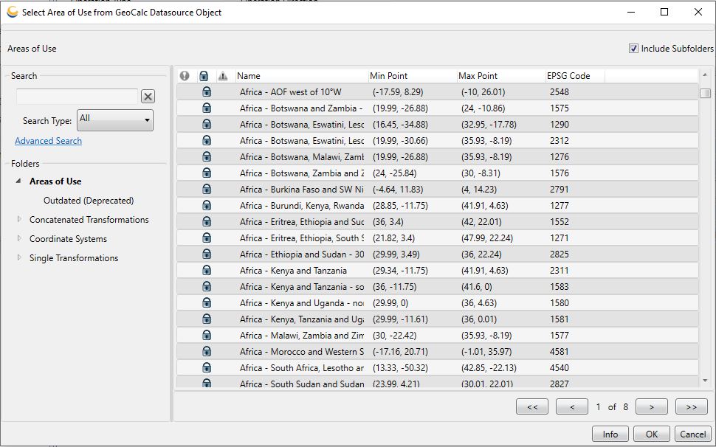The image size is (716, 447).
Task: Open the Advanced Search link
Action: [x=49, y=140]
